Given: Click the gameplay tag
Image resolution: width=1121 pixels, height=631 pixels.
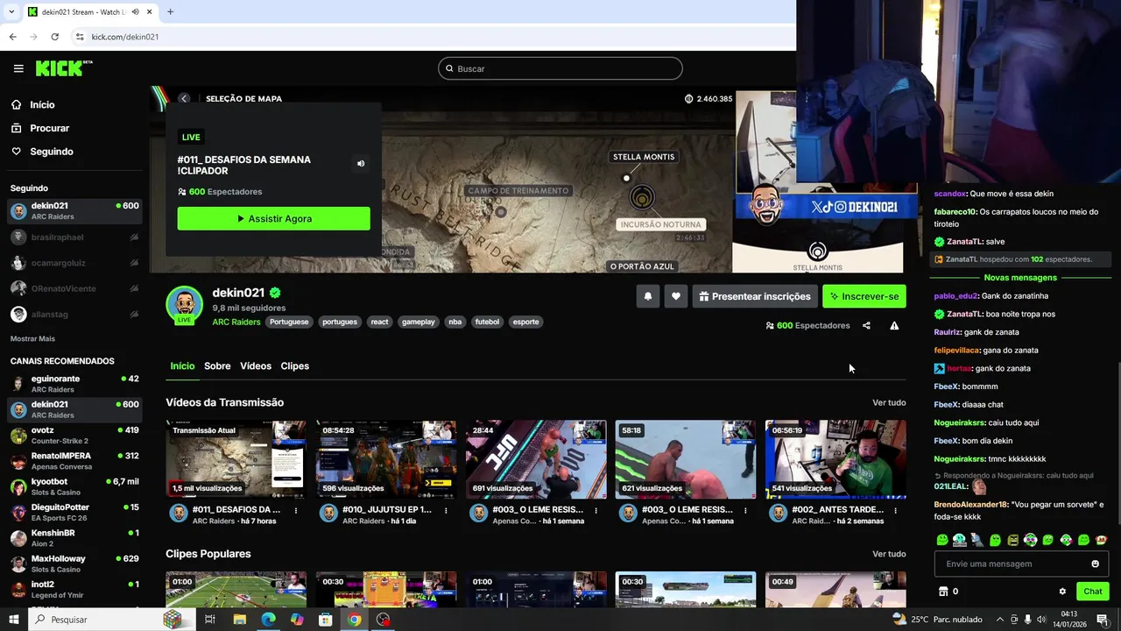Looking at the screenshot, I should coord(419,322).
